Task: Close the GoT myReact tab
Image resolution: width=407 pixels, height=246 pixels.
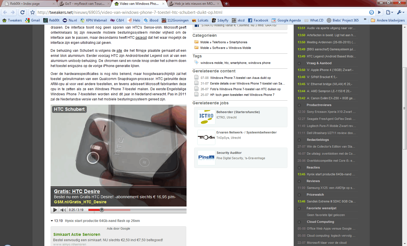Action: [x=109, y=4]
